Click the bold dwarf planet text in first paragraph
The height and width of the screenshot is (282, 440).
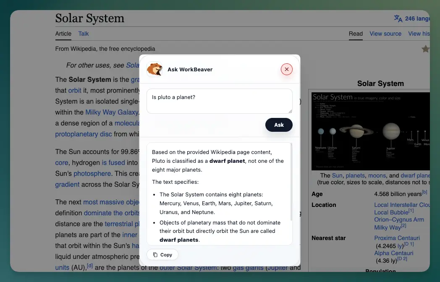click(227, 161)
